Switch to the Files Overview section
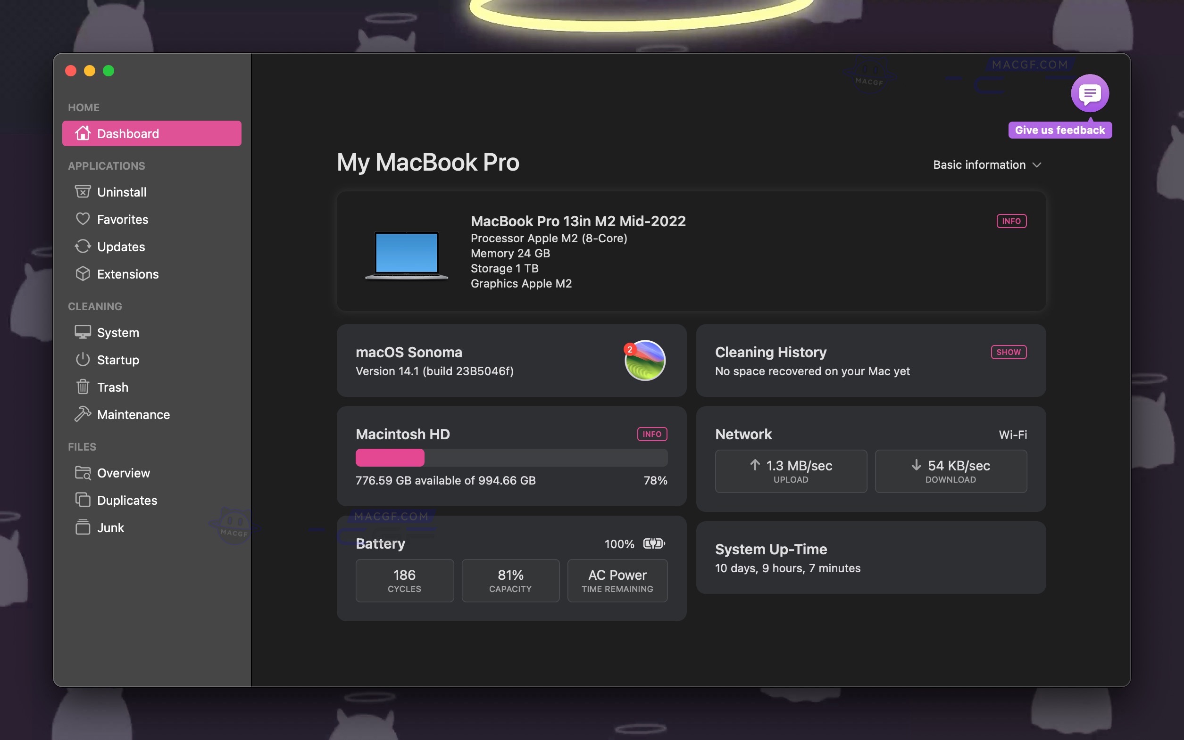The image size is (1184, 740). coord(124,473)
